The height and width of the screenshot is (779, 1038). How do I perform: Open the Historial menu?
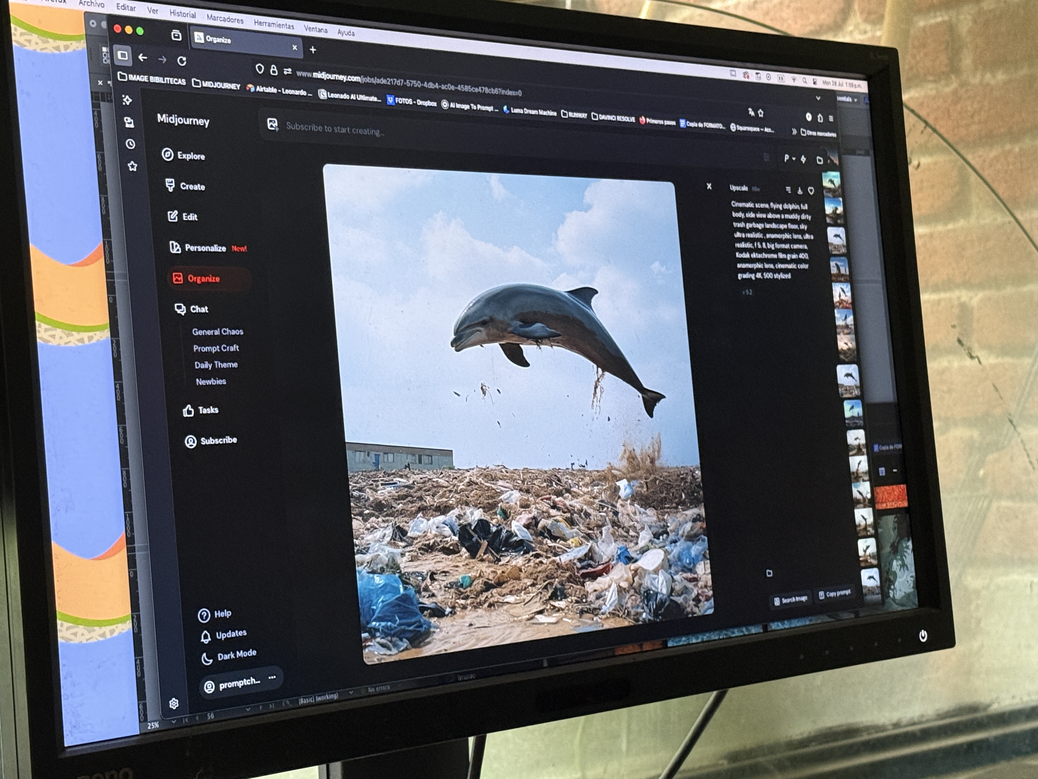pyautogui.click(x=183, y=14)
